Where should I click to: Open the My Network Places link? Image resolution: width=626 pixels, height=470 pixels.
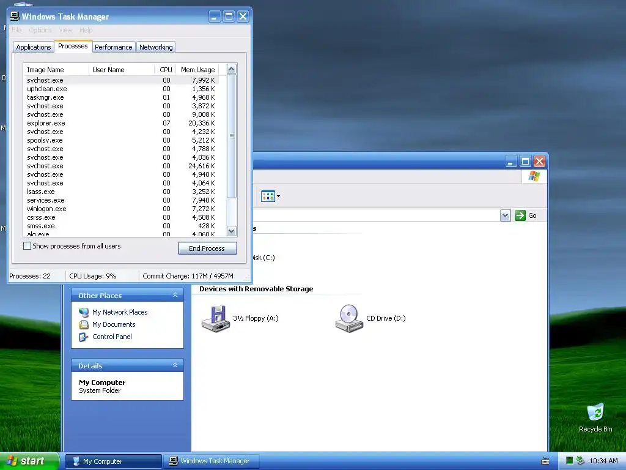[x=120, y=312]
